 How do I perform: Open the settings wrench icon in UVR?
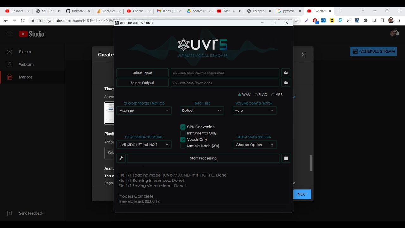coord(121,158)
